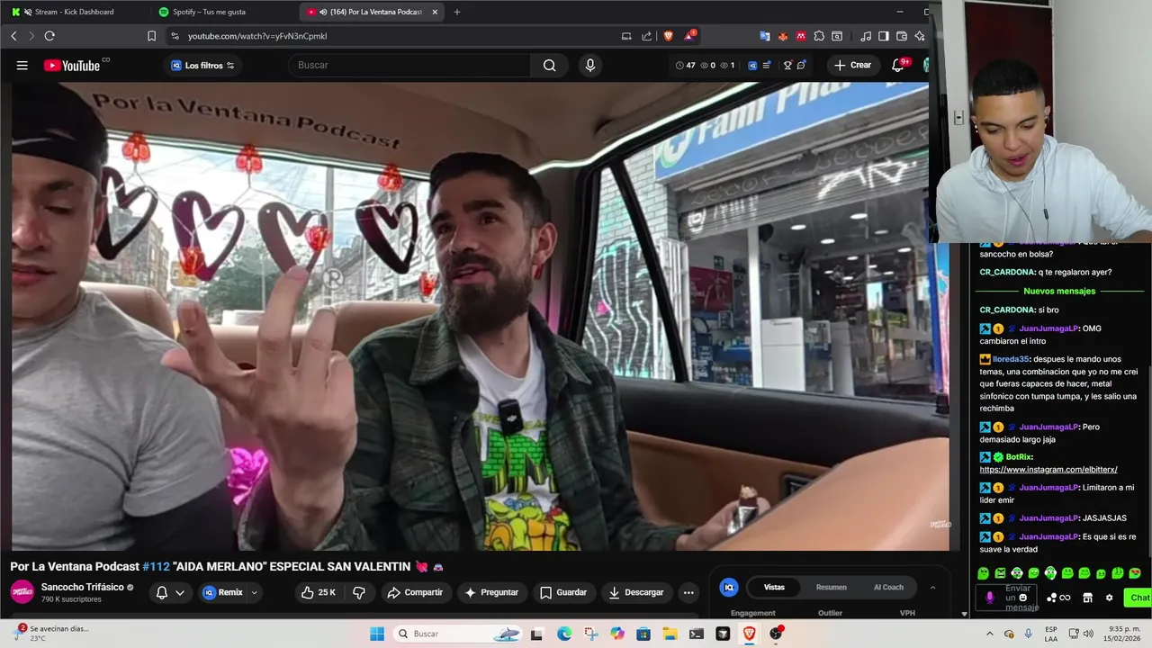Save video with Guardar button
This screenshot has height=648, width=1152.
(x=563, y=592)
